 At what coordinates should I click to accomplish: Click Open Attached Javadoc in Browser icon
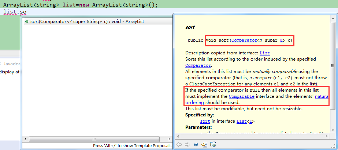pos(213,145)
